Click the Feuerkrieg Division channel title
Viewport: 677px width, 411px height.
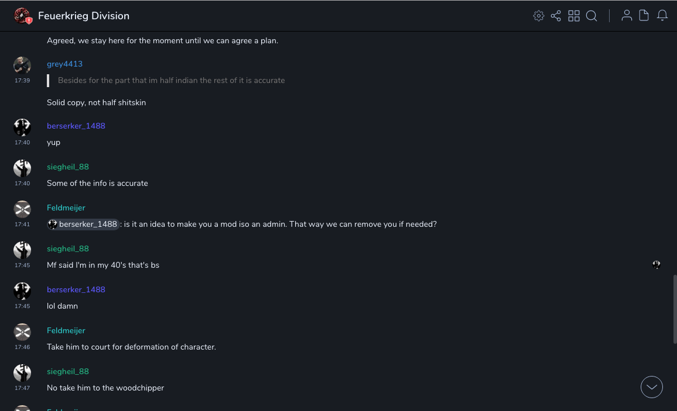pos(84,16)
